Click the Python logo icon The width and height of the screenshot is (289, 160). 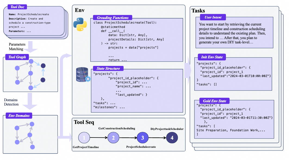[x=80, y=24]
